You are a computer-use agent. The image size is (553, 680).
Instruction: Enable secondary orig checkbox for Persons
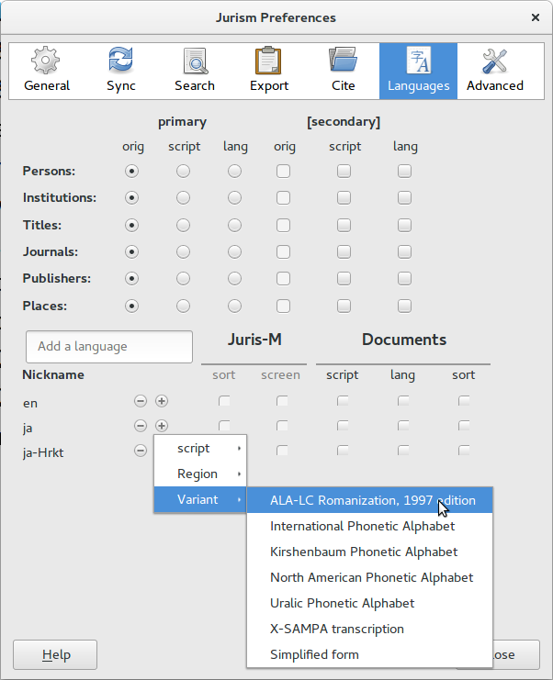[x=284, y=171]
